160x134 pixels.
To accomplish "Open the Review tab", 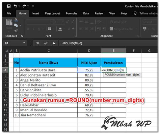I will pos(99,13).
